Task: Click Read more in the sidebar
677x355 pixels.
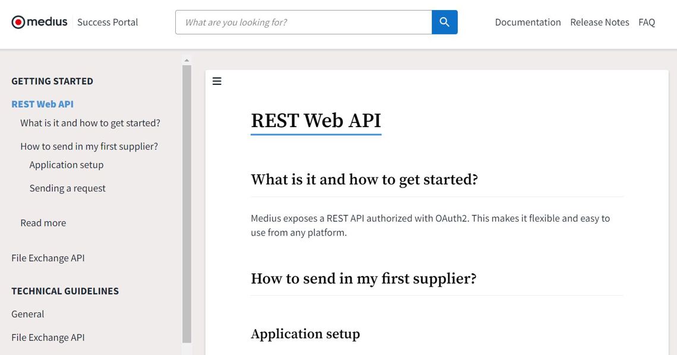Action: point(43,223)
